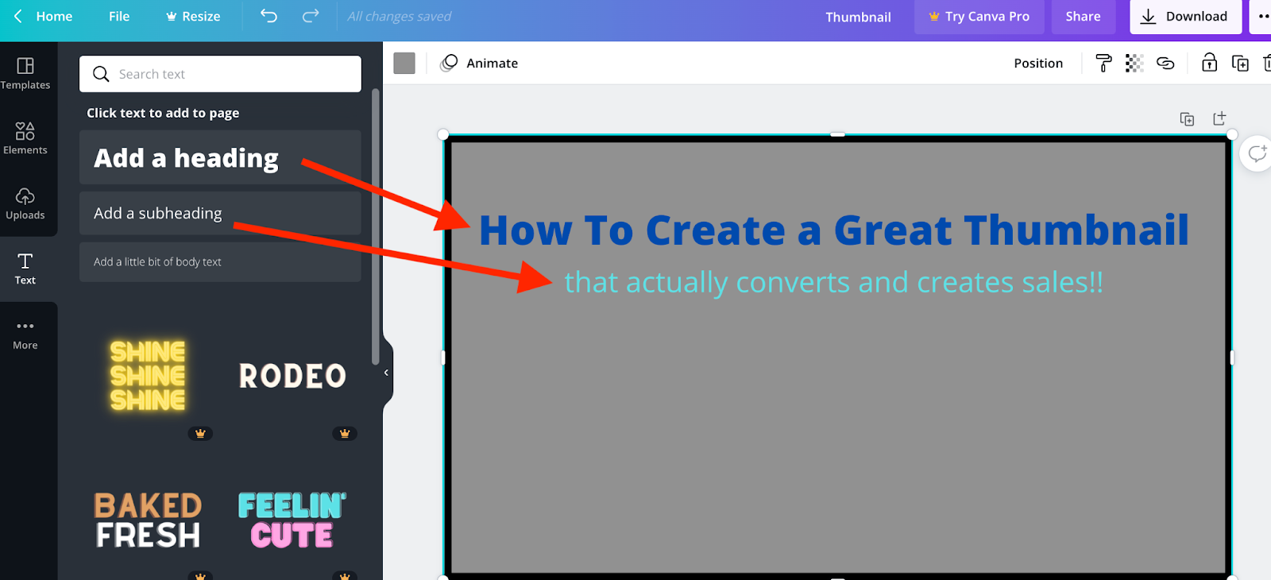The width and height of the screenshot is (1271, 580).
Task: Go back using the Home arrow
Action: tap(18, 16)
